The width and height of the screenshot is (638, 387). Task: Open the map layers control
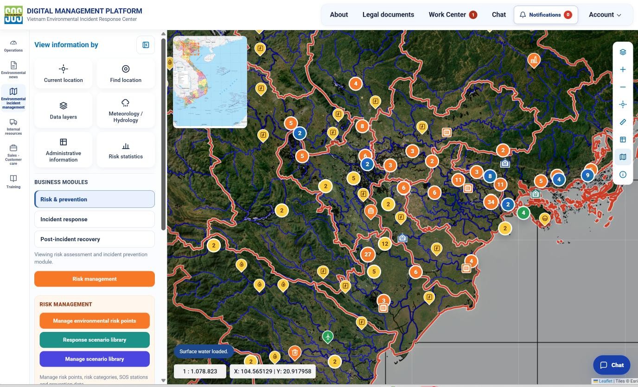coord(623,52)
